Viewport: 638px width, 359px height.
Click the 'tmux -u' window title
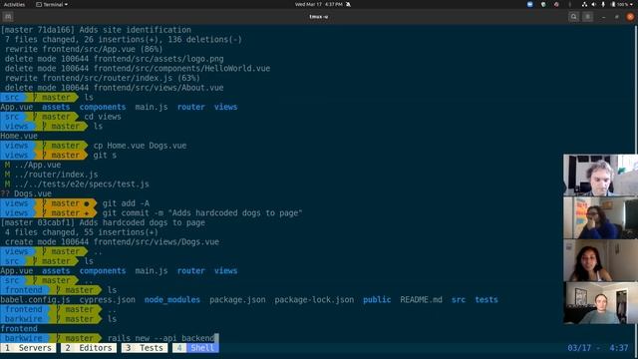(319, 17)
